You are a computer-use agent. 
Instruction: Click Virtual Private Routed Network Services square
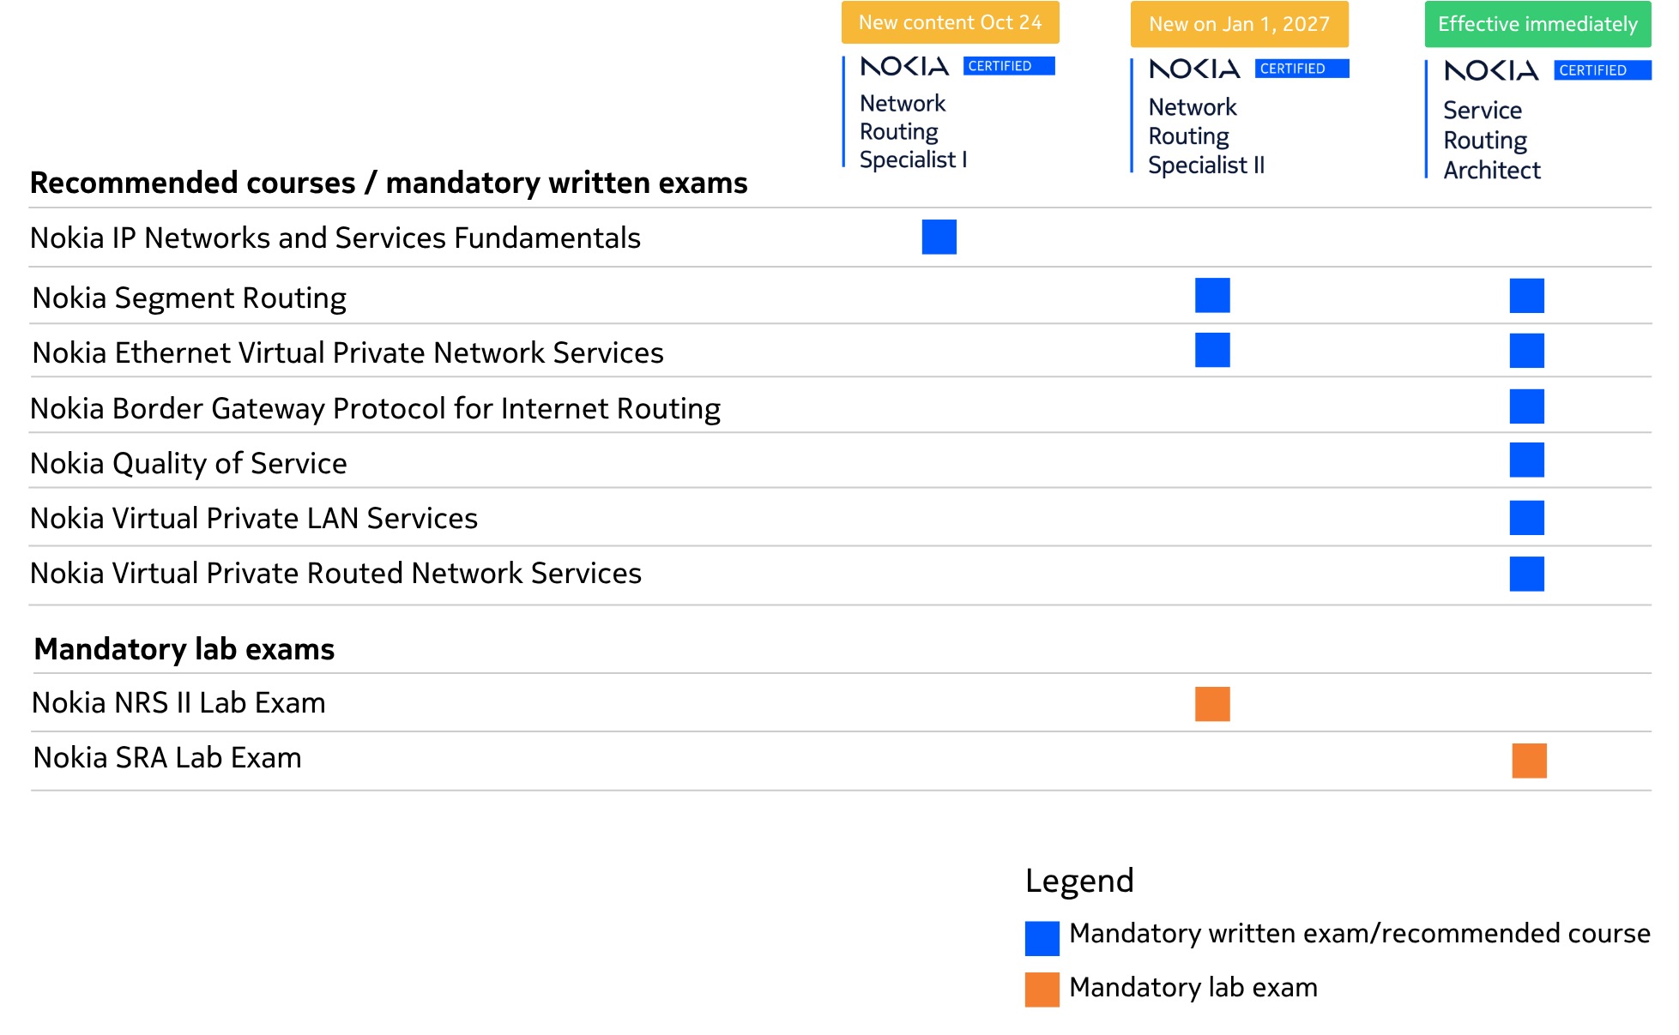pyautogui.click(x=1527, y=574)
